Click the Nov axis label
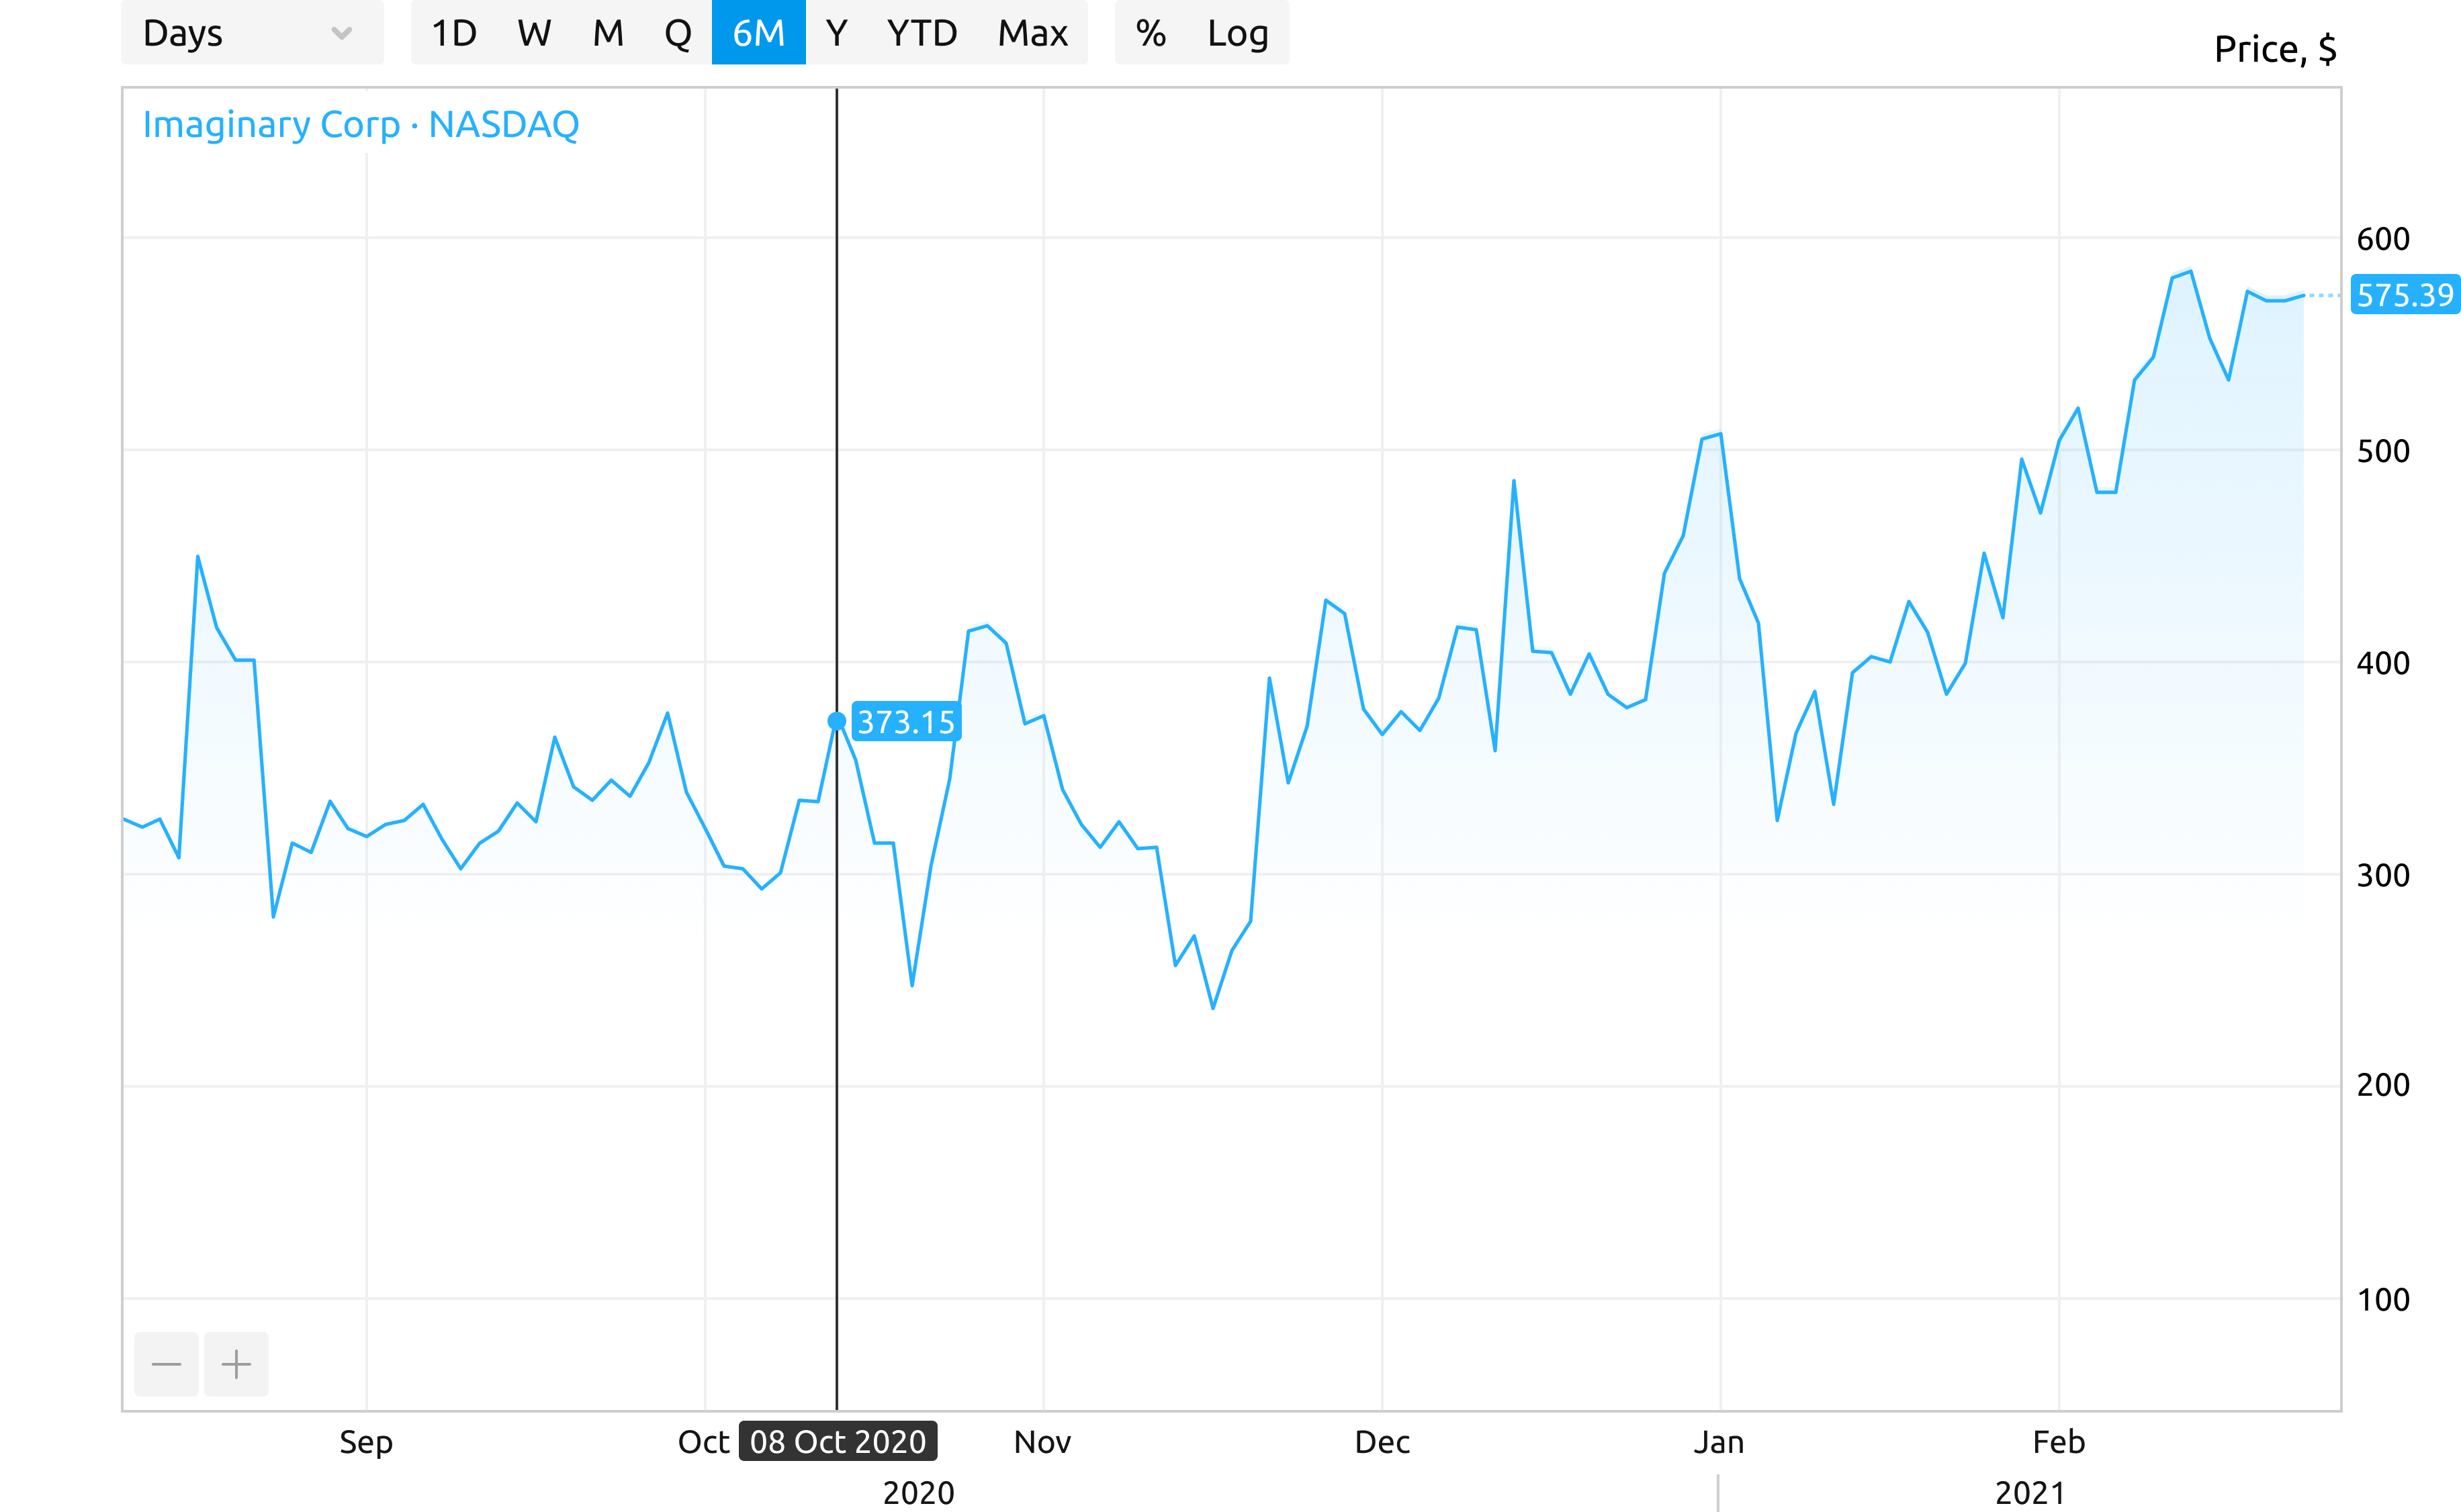The height and width of the screenshot is (1512, 2461). 1042,1442
